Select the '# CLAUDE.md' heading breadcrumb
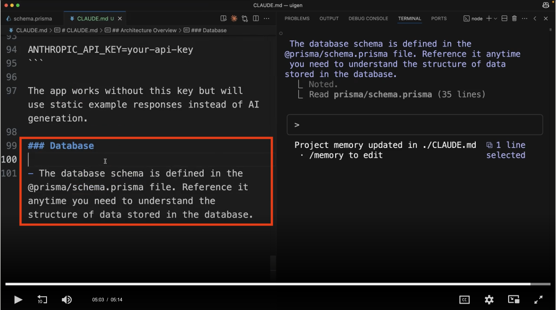The width and height of the screenshot is (556, 310). pyautogui.click(x=76, y=30)
